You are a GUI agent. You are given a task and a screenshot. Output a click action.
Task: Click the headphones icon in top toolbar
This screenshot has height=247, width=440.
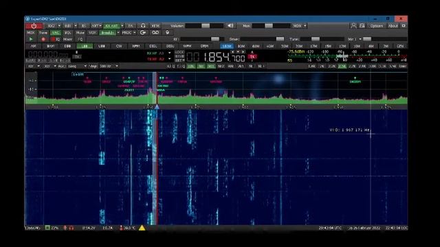pyautogui.click(x=143, y=26)
